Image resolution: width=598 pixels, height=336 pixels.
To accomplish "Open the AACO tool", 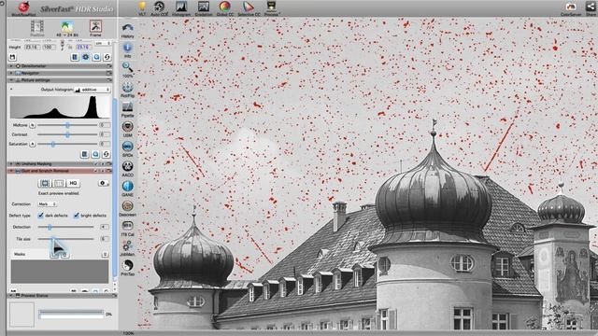I will click(x=127, y=169).
